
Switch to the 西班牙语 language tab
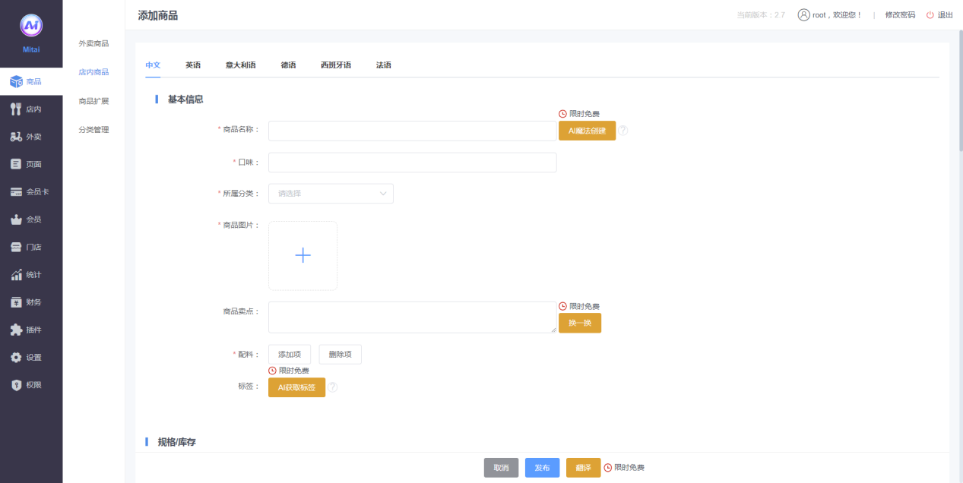pos(336,65)
